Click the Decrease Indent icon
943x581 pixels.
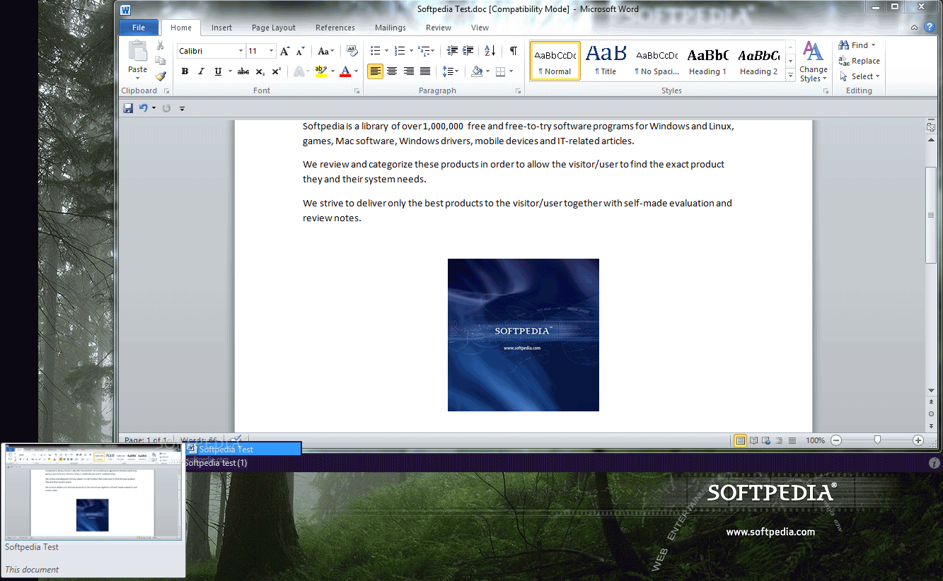(x=452, y=51)
